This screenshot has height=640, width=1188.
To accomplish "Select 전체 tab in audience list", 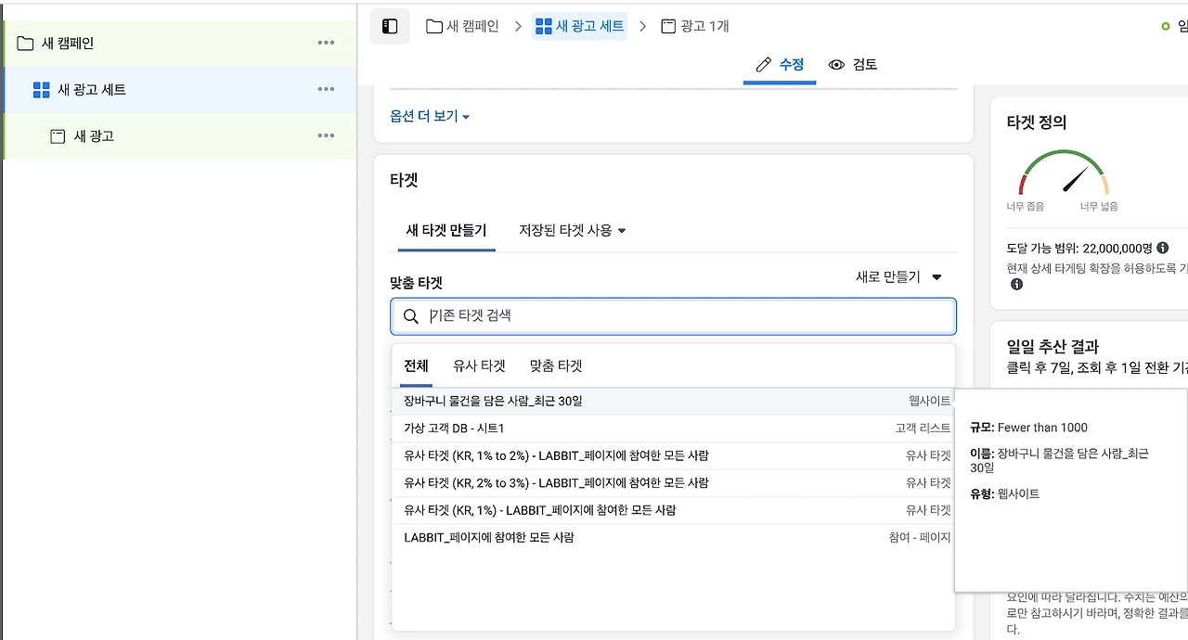I will tap(416, 366).
